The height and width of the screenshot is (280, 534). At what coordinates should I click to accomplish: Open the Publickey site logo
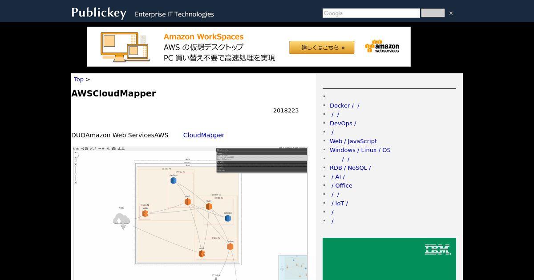99,12
